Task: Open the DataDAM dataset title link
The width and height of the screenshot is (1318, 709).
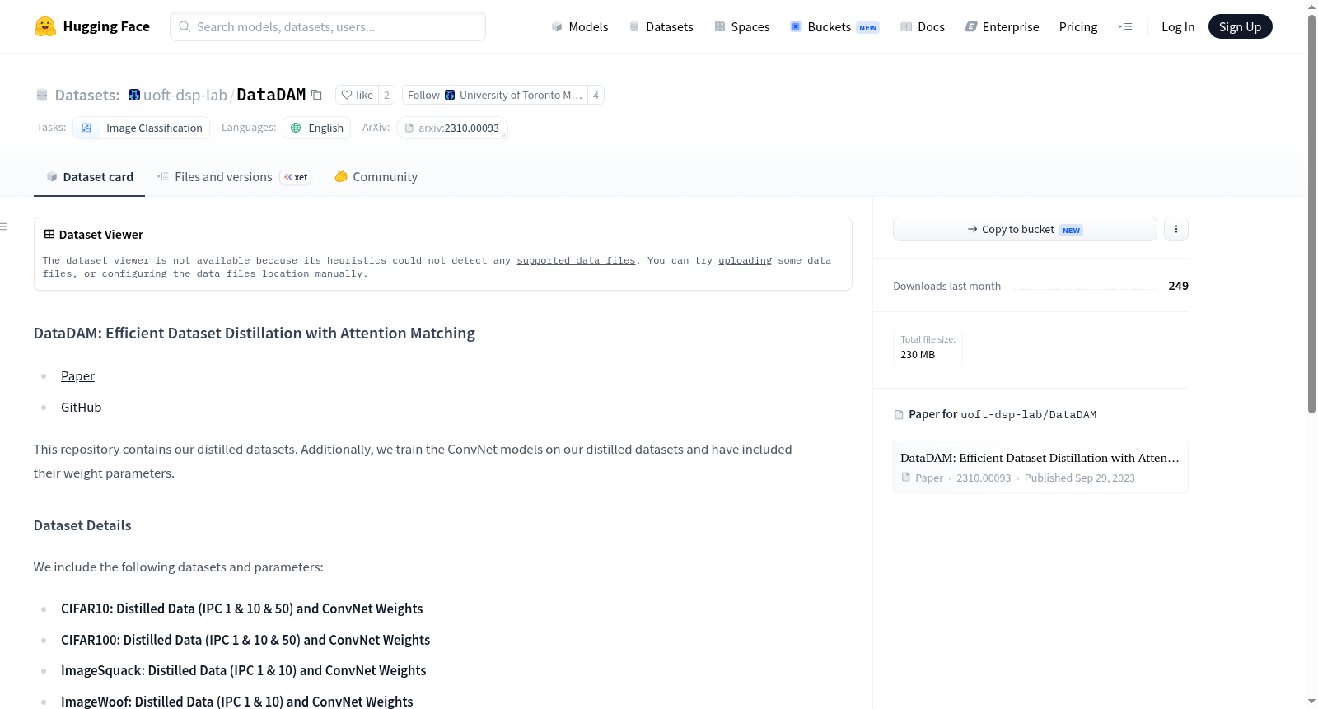Action: (271, 95)
